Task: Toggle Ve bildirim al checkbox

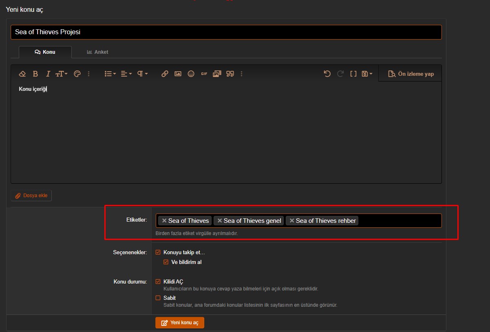Action: tap(166, 262)
